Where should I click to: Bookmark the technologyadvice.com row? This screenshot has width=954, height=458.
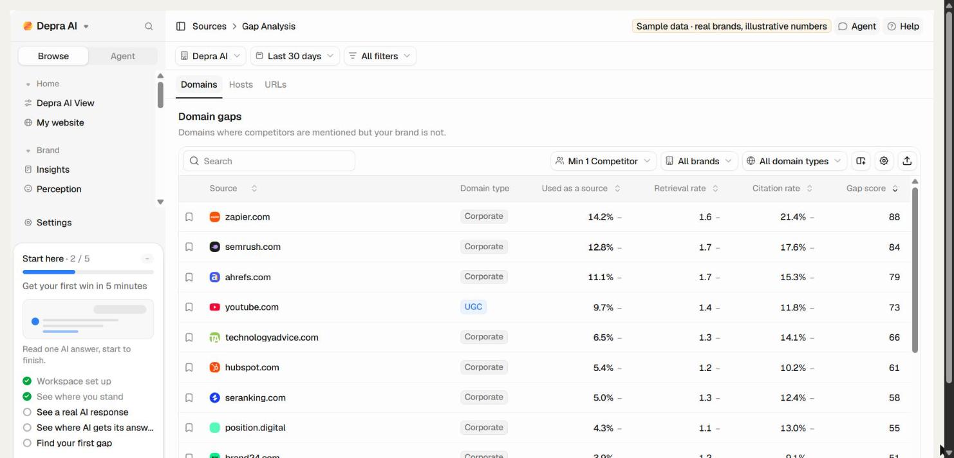(x=189, y=338)
